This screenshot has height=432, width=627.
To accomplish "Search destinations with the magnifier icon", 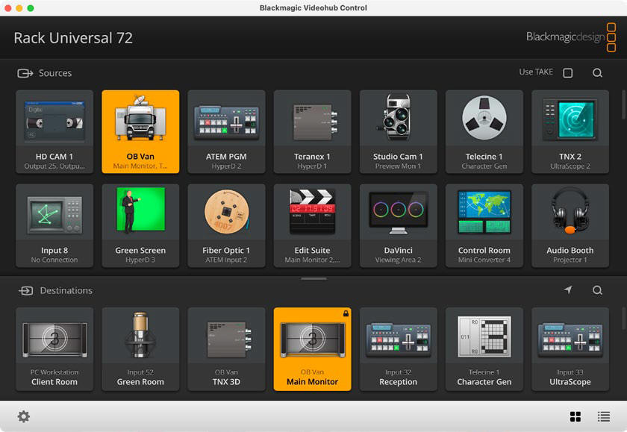I will pyautogui.click(x=597, y=290).
